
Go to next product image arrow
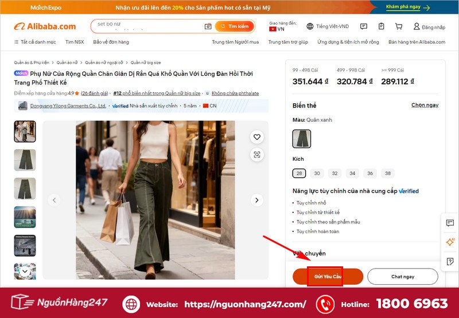(x=256, y=200)
